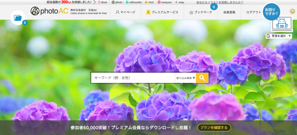
Task: Open プレミアムサービス menu item
Action: point(162,12)
